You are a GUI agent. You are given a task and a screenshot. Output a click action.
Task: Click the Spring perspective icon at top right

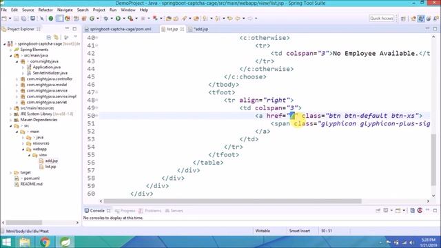click(x=429, y=19)
